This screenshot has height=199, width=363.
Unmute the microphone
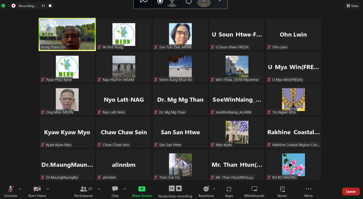tap(11, 189)
